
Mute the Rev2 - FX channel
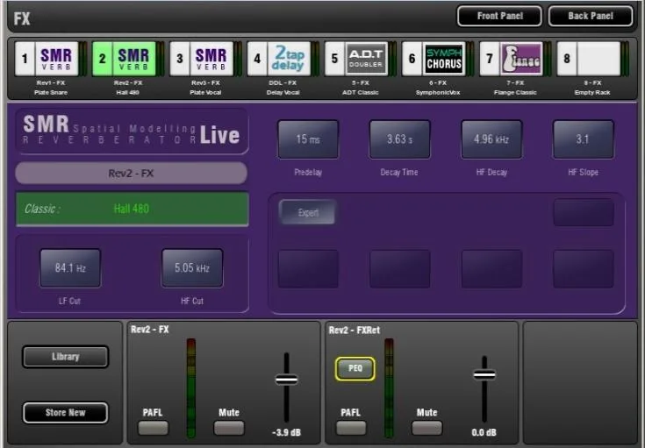pos(229,428)
